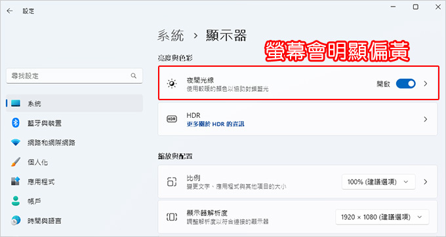Click the globe clock icon for 時間與語言
Screen dimensions: 446x237
(x=16, y=220)
